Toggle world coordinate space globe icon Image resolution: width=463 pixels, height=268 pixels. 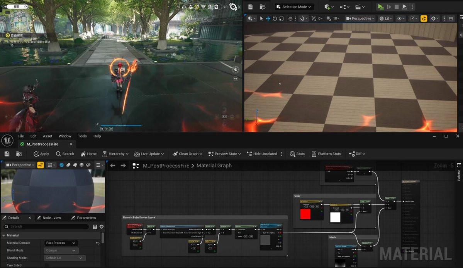point(290,18)
